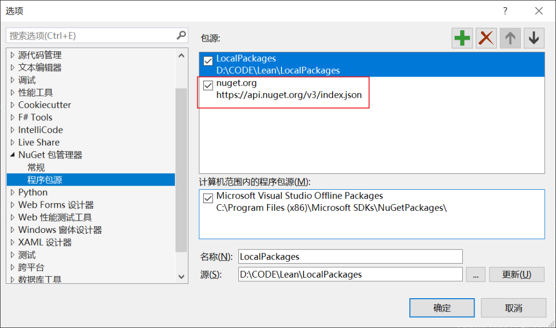
Task: Select the nuget.org package source entry
Action: [372, 89]
